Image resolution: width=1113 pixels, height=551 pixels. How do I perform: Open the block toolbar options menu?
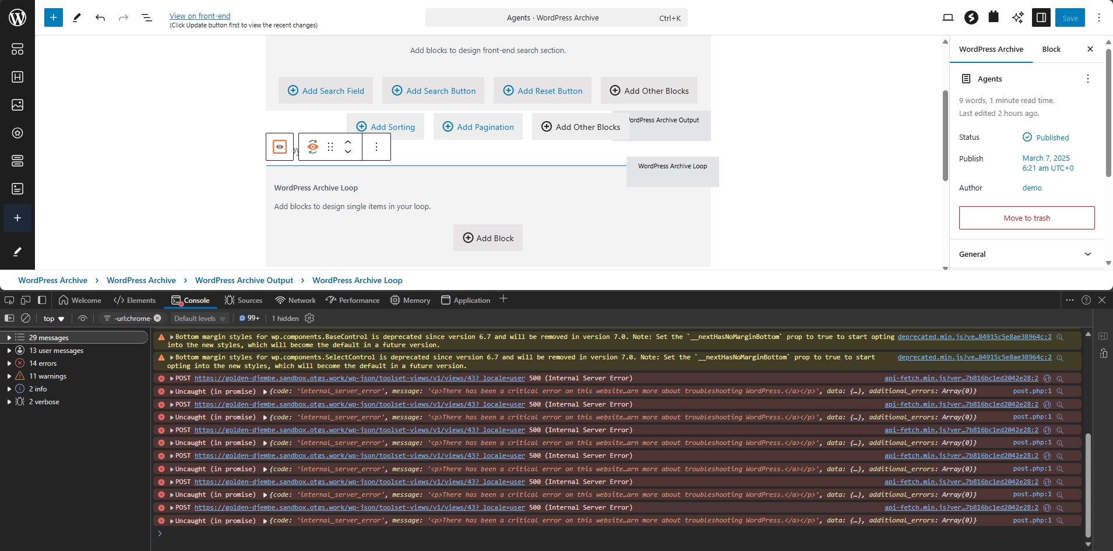point(376,147)
